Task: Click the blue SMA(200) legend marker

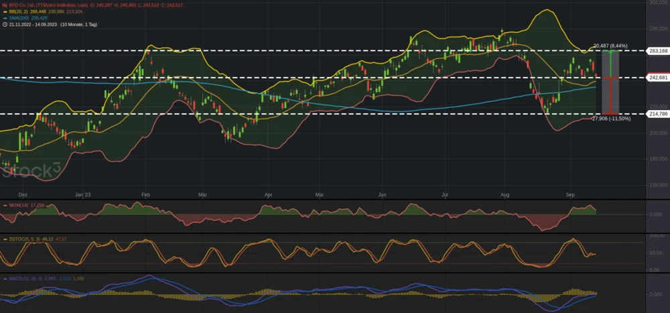Action: click(x=5, y=17)
